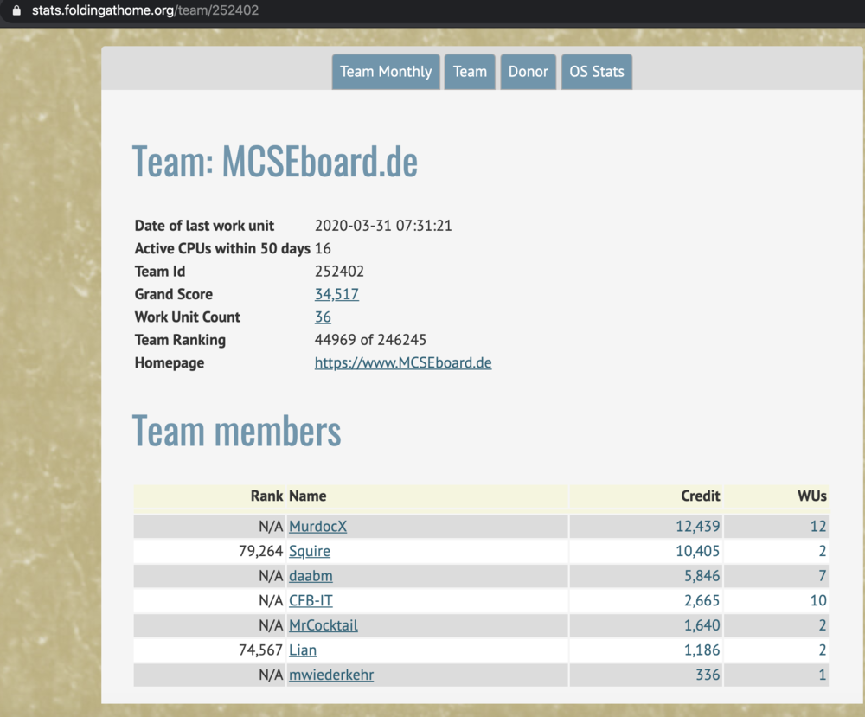865x717 pixels.
Task: Click the Name column header
Action: [308, 496]
